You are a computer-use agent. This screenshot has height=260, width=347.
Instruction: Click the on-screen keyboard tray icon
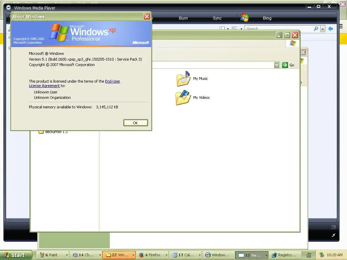click(309, 255)
